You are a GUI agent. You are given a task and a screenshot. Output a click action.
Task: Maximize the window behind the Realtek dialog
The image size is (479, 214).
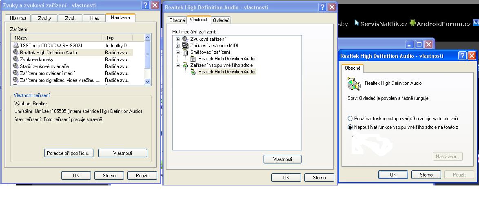coord(419,44)
